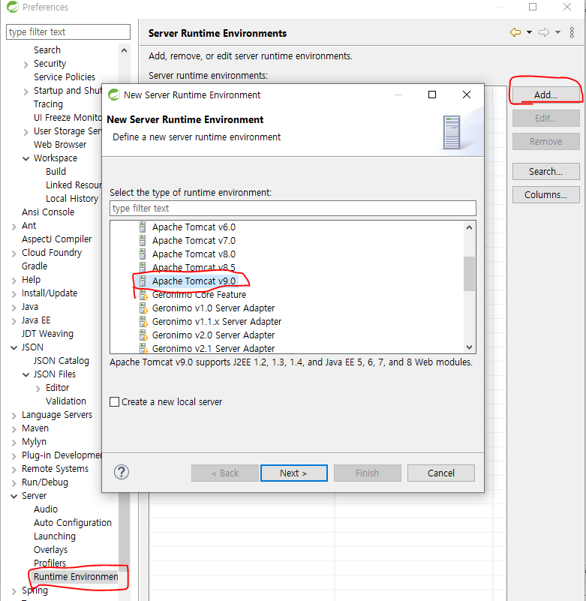
Task: Collapse the Workspace tree node
Action: tap(26, 158)
